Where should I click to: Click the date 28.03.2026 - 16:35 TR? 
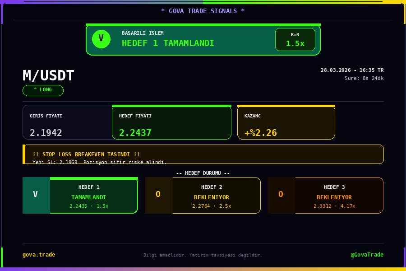(352, 70)
